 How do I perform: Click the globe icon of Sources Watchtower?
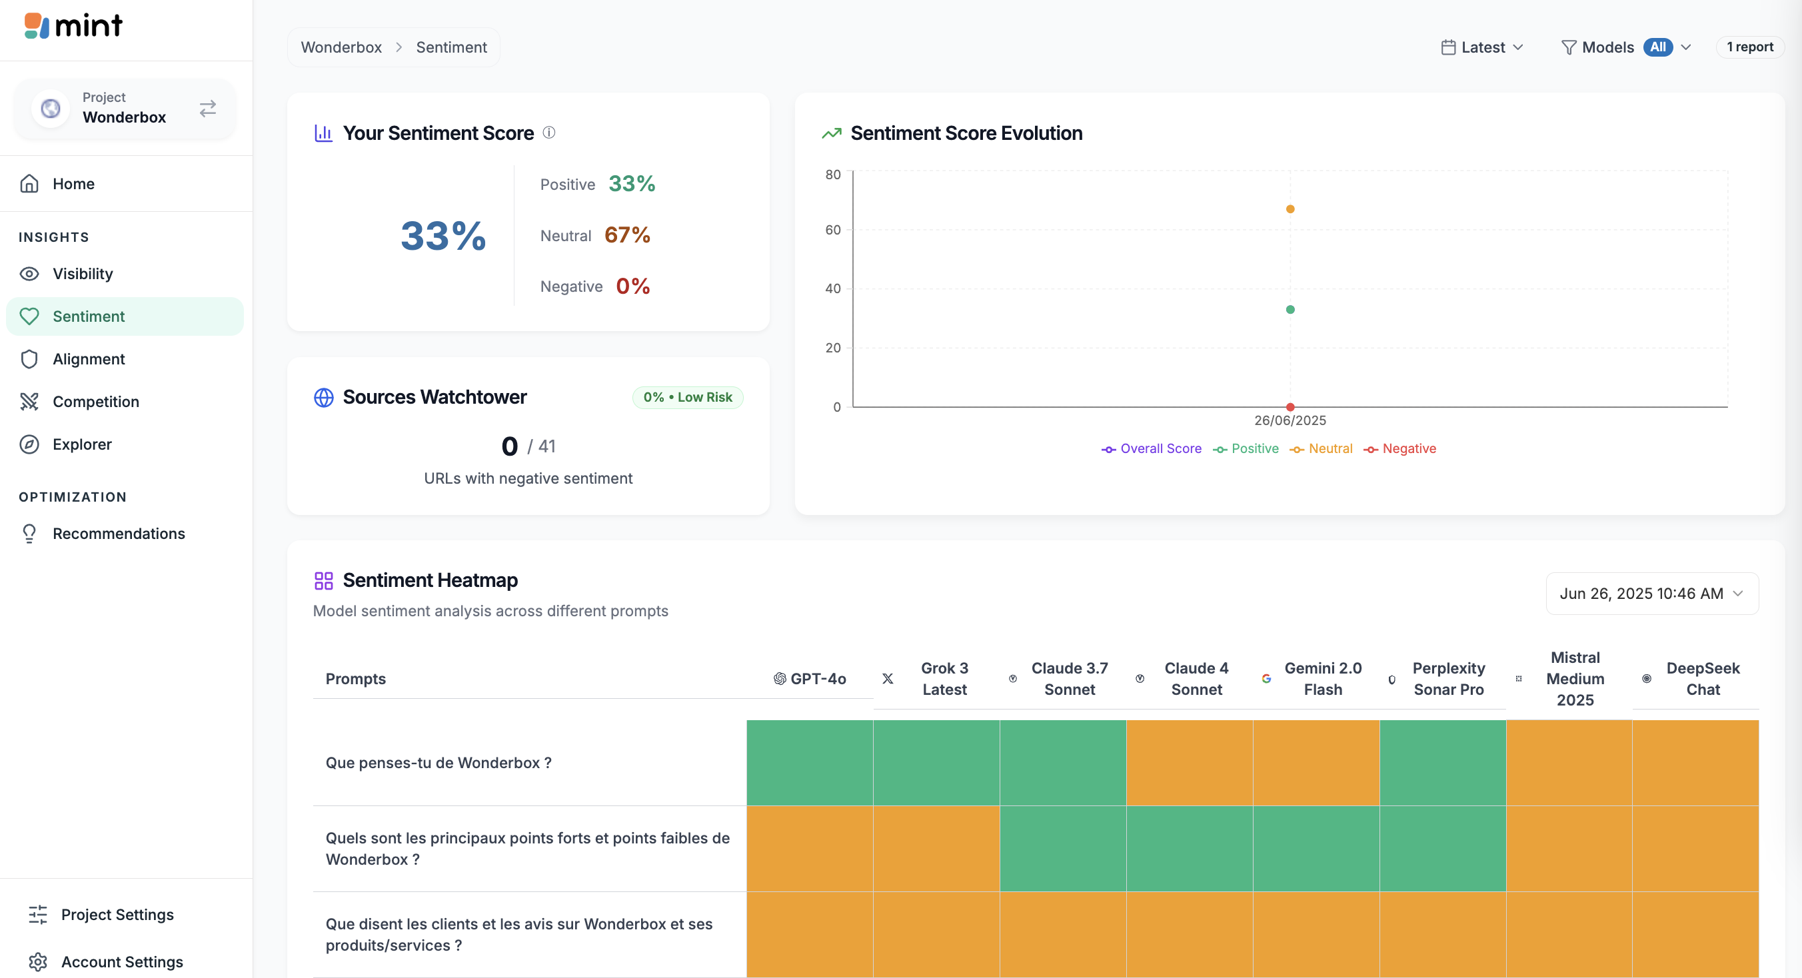[x=323, y=397]
